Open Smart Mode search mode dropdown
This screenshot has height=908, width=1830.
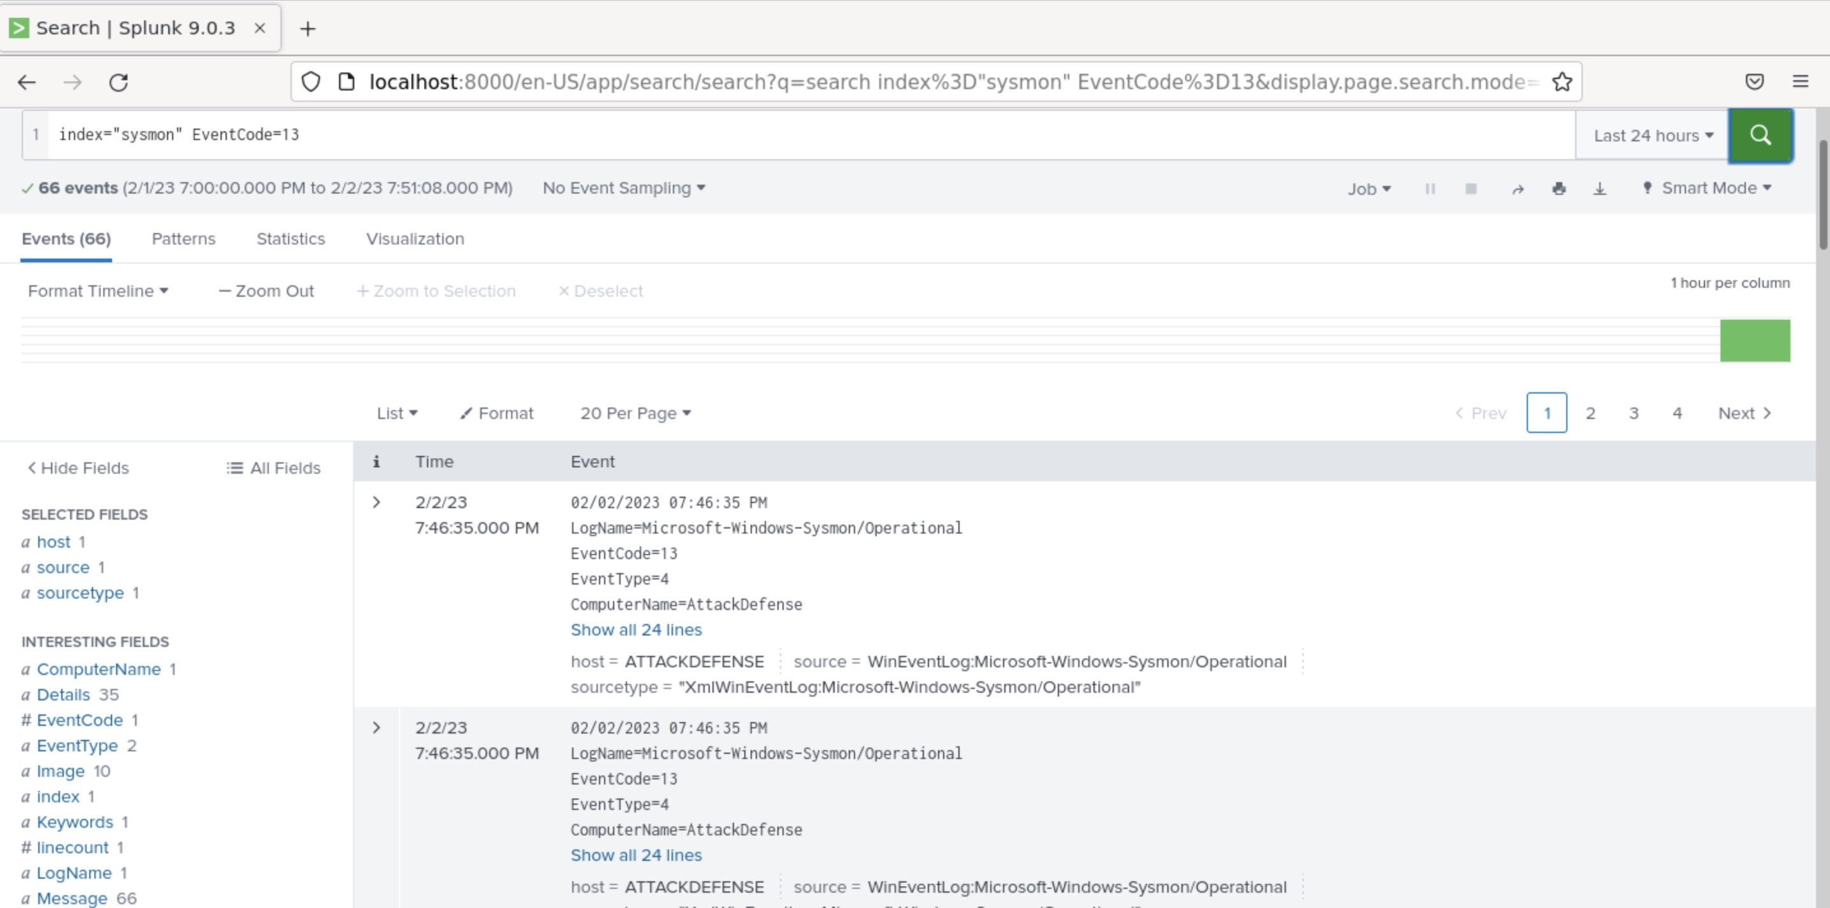click(1708, 188)
